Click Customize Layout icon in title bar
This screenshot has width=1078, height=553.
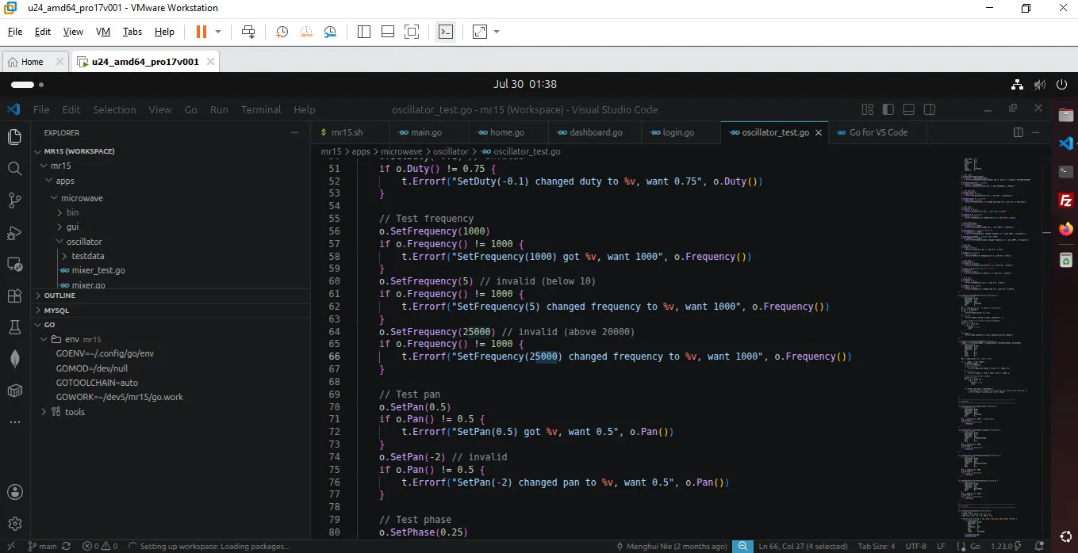[868, 109]
